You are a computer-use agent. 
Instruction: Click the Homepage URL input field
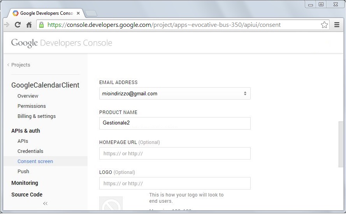tap(175, 153)
